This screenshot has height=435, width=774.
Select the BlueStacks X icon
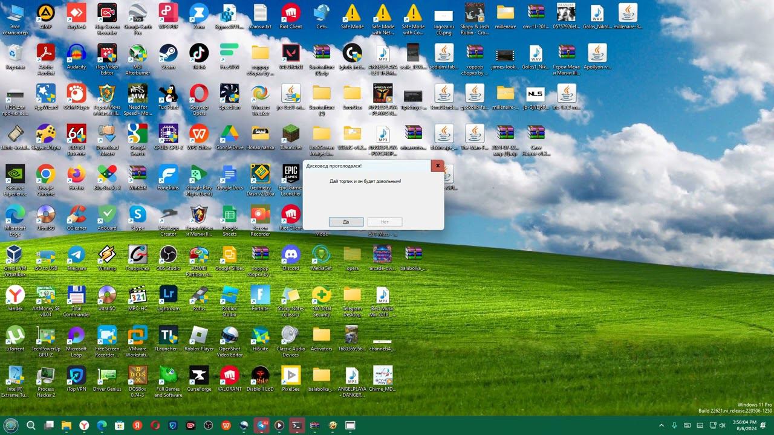(x=107, y=178)
